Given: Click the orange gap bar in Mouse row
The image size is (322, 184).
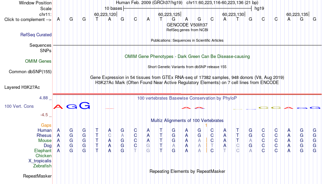Looking at the screenshot, I should pos(207,140).
